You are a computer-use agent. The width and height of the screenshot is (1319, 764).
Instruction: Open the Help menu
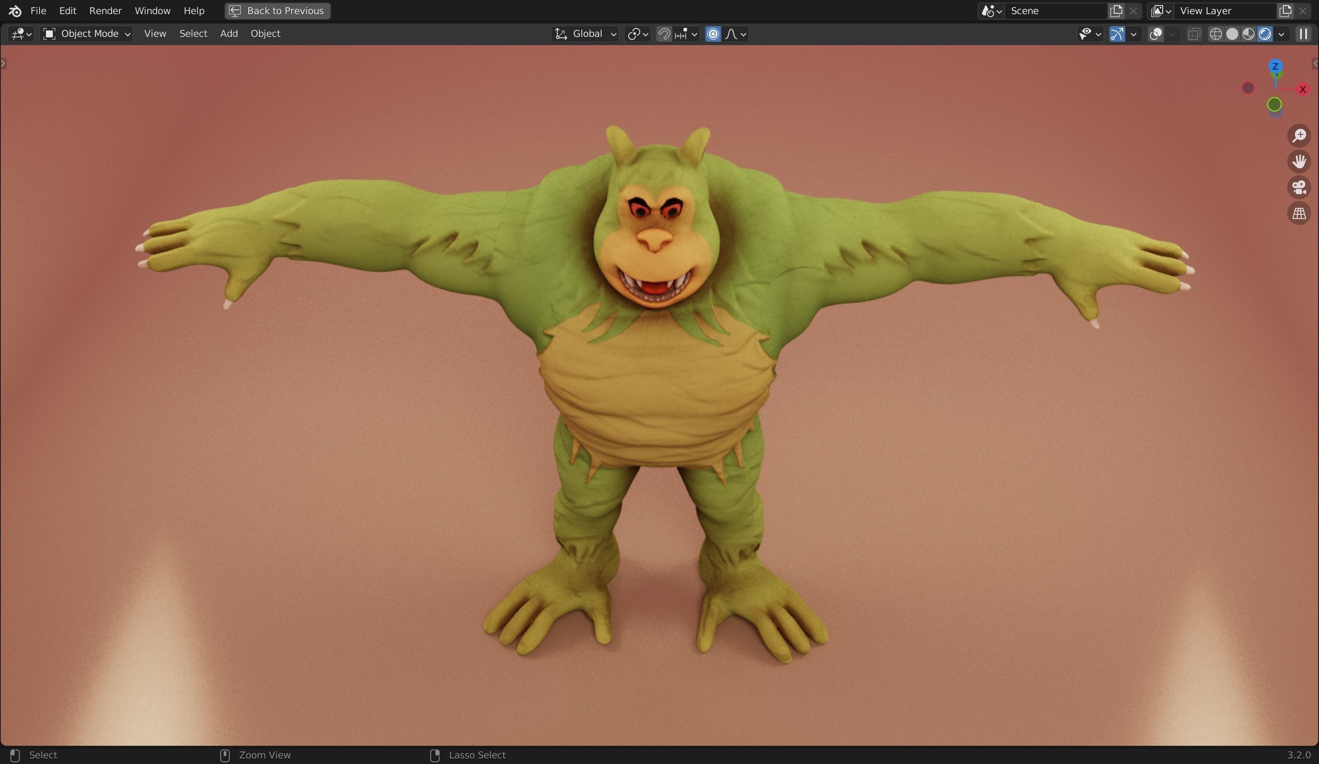(x=194, y=10)
